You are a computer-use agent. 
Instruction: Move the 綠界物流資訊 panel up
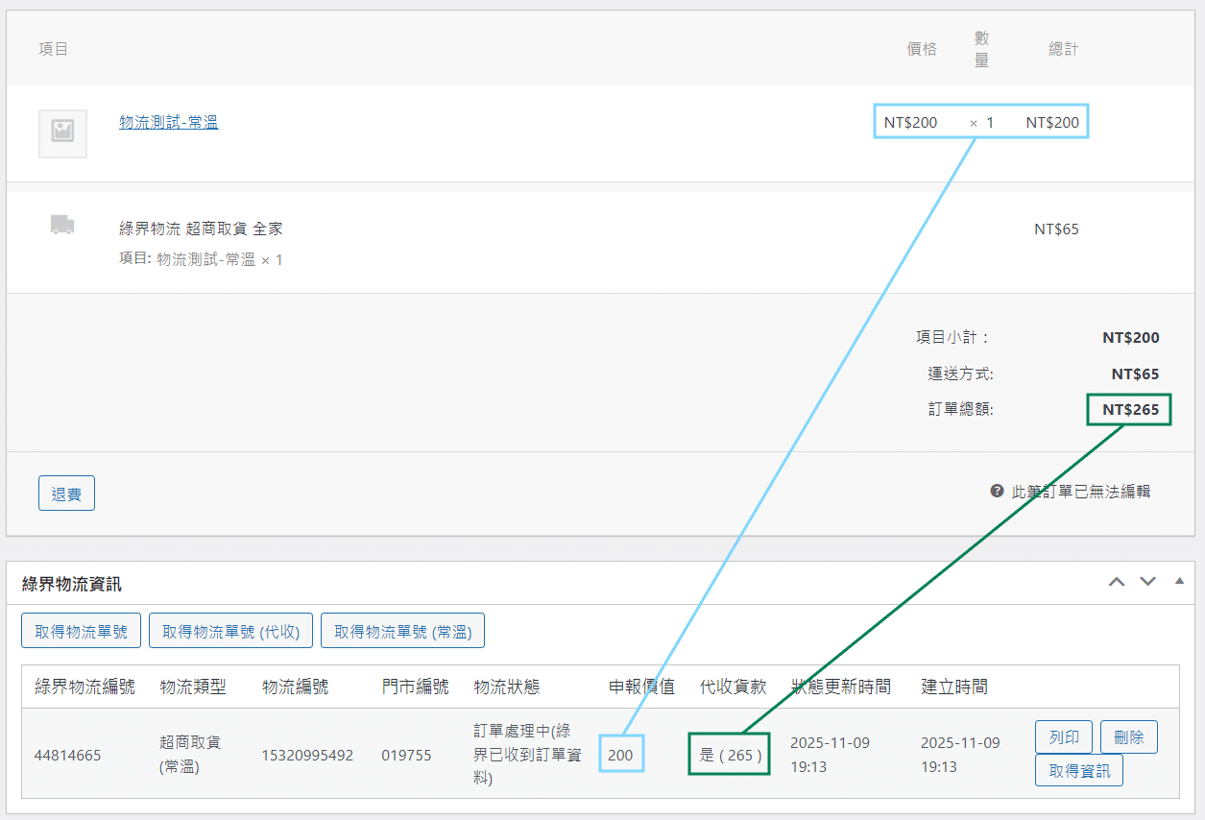pos(1116,582)
